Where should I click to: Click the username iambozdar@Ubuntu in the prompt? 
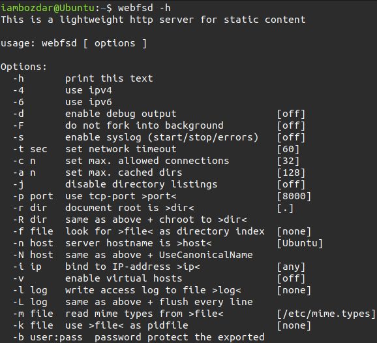pyautogui.click(x=48, y=8)
